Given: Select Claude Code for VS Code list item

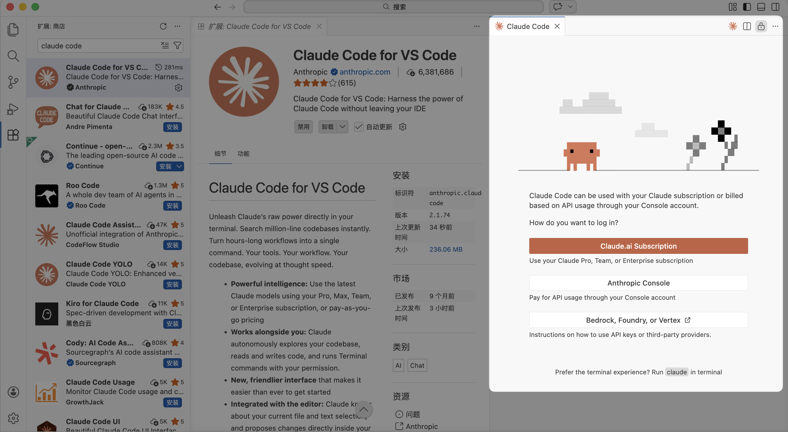Looking at the screenshot, I should pos(108,78).
